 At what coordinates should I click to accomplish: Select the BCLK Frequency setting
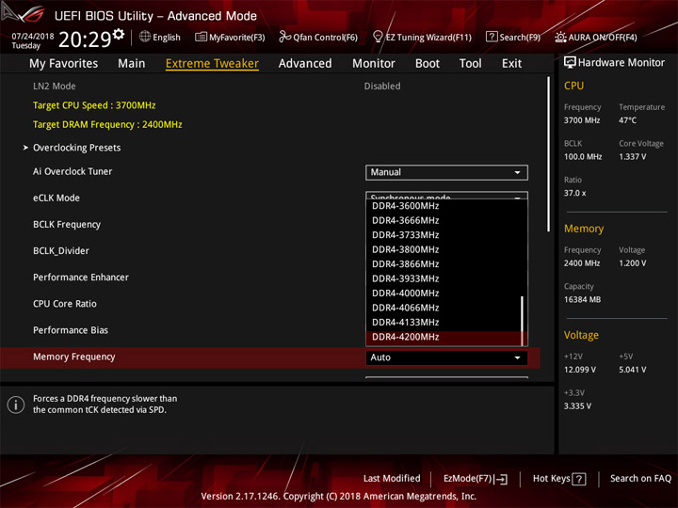67,225
